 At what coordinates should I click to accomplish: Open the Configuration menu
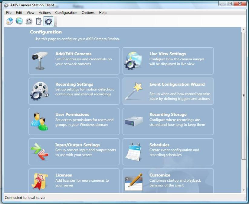click(x=66, y=13)
